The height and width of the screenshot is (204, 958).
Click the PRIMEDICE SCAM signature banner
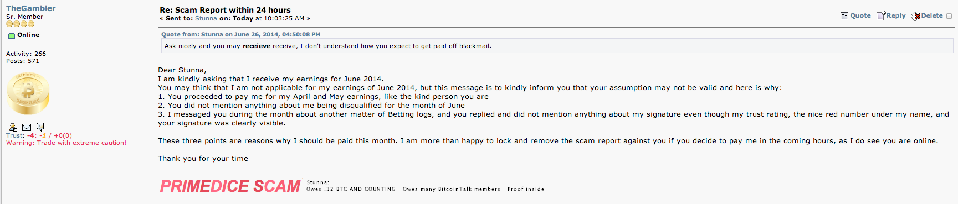click(230, 186)
